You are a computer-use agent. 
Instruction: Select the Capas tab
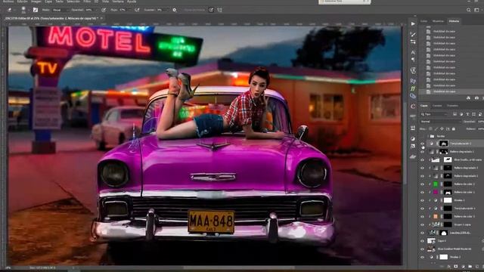pos(424,106)
